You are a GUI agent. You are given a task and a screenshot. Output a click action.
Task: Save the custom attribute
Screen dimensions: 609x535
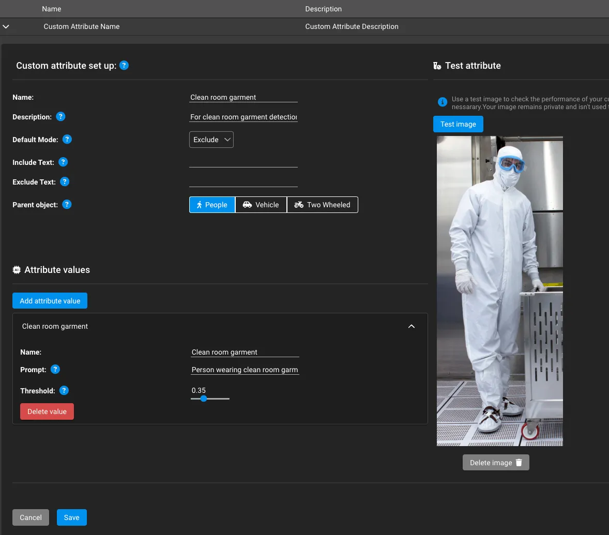pos(72,517)
